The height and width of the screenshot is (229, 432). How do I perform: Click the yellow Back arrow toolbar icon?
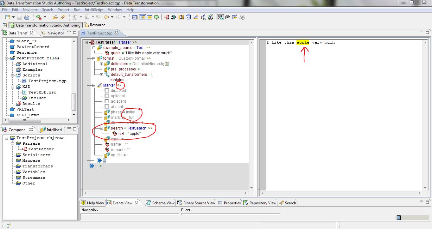click(106, 17)
